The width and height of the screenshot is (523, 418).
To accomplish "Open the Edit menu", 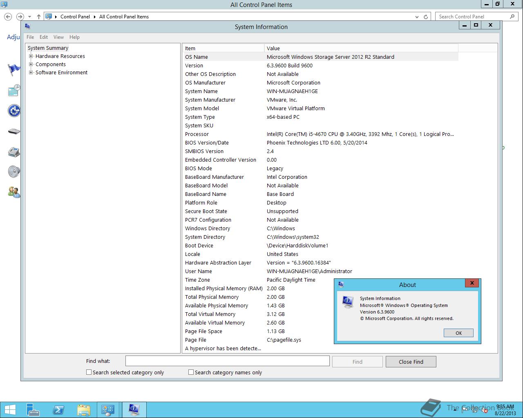I will coord(44,37).
